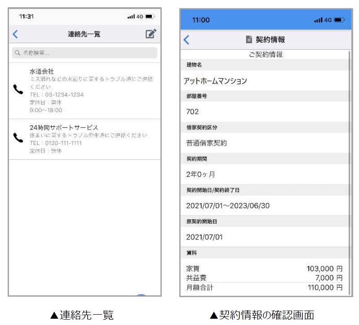Click the contract screen vertical scrollbar
The height and width of the screenshot is (325, 359).
point(350,173)
